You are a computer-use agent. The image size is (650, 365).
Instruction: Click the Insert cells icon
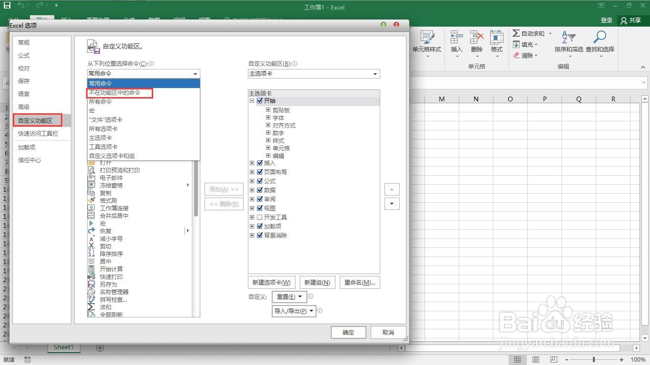click(x=456, y=38)
